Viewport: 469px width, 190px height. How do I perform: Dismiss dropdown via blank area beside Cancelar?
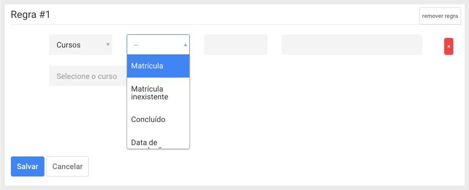point(269,166)
